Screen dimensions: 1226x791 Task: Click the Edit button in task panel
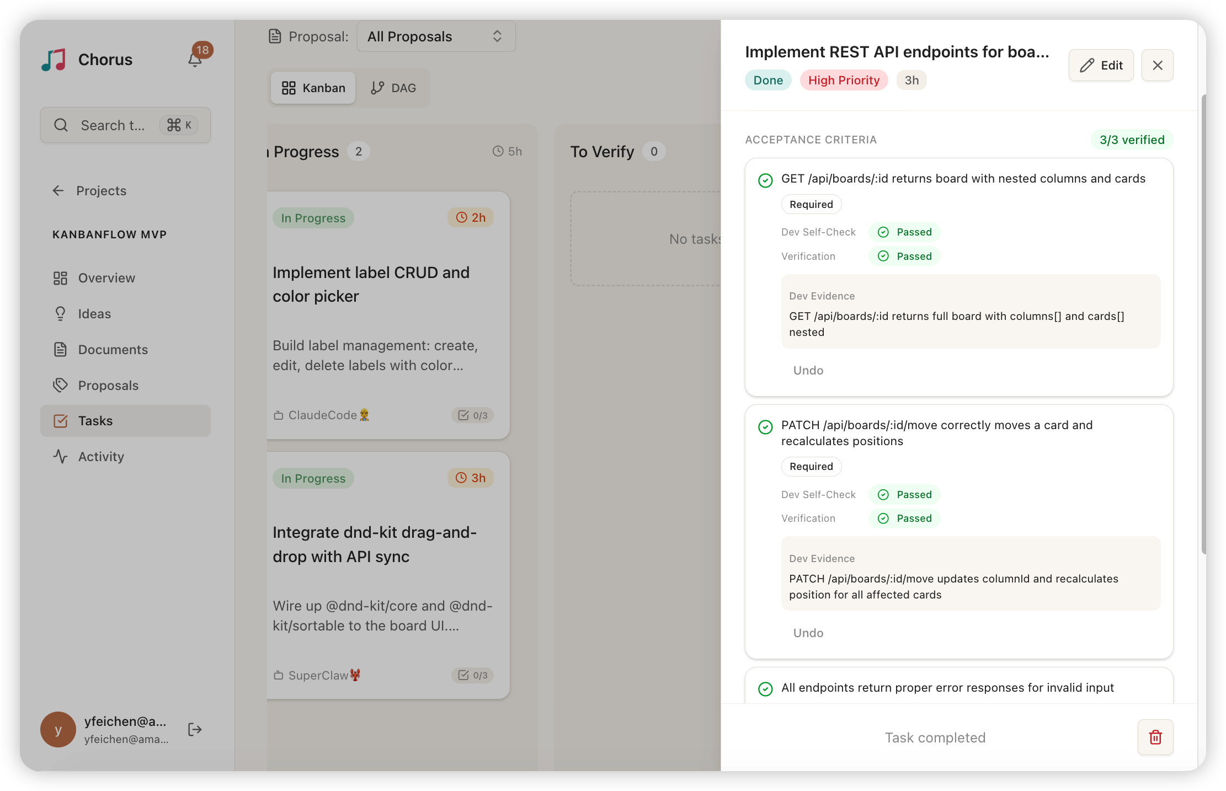[x=1101, y=65]
